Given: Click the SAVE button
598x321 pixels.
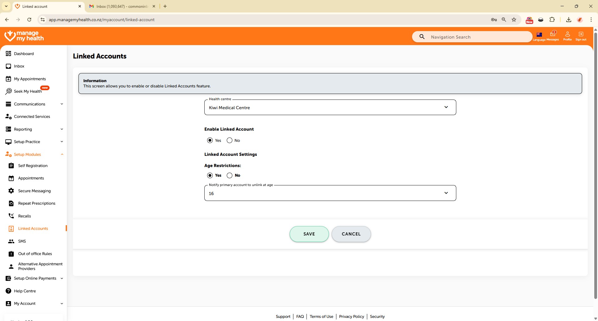Looking at the screenshot, I should pyautogui.click(x=309, y=234).
